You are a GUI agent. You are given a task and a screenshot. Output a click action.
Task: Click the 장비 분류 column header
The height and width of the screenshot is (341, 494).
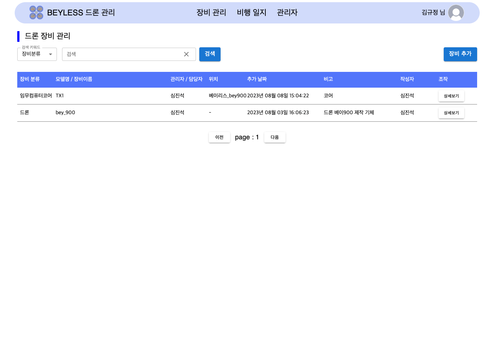point(30,79)
